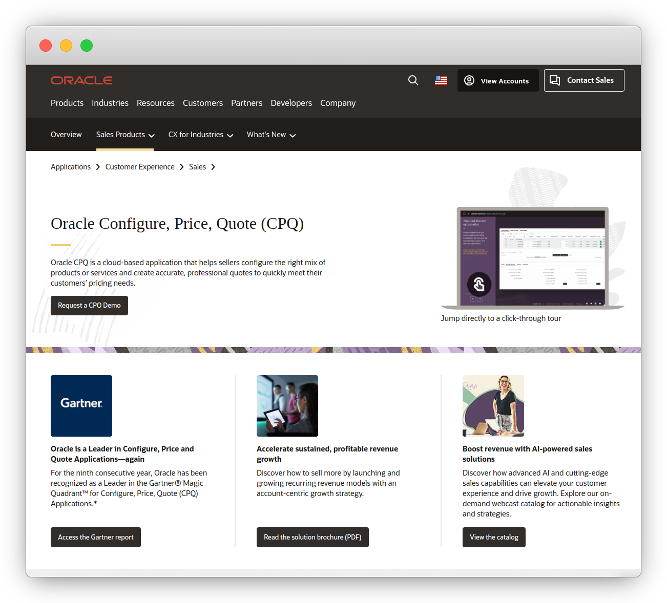Click chevron after Sales breadcrumb
This screenshot has height=603, width=667.
[213, 167]
